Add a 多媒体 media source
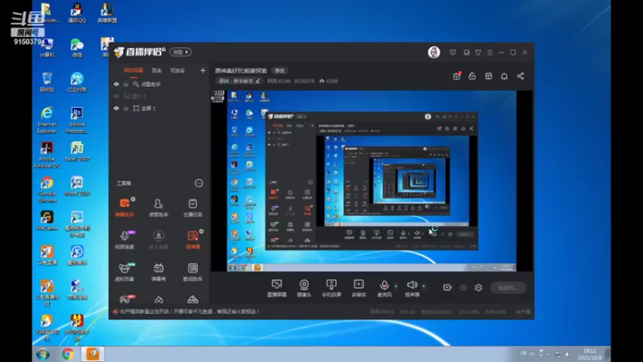Screen dimensions: 643x362 [358, 288]
